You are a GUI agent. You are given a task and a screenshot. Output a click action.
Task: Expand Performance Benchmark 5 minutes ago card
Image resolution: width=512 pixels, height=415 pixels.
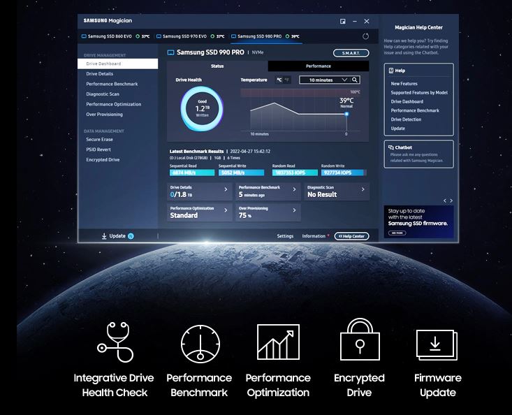pos(268,191)
